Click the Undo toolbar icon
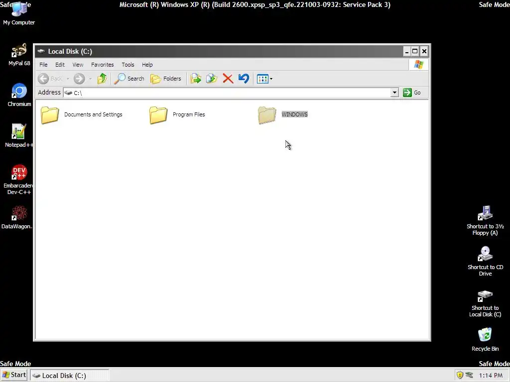 pos(244,79)
